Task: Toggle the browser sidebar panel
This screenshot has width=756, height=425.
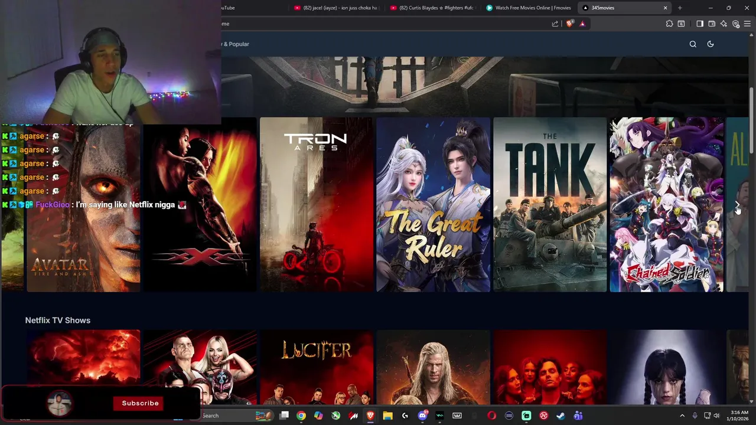Action: tap(700, 24)
